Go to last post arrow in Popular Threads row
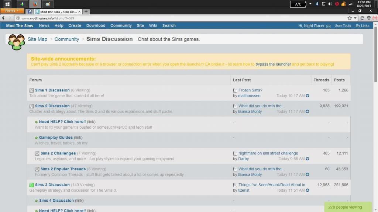This screenshot has width=378, height=212. (307, 174)
